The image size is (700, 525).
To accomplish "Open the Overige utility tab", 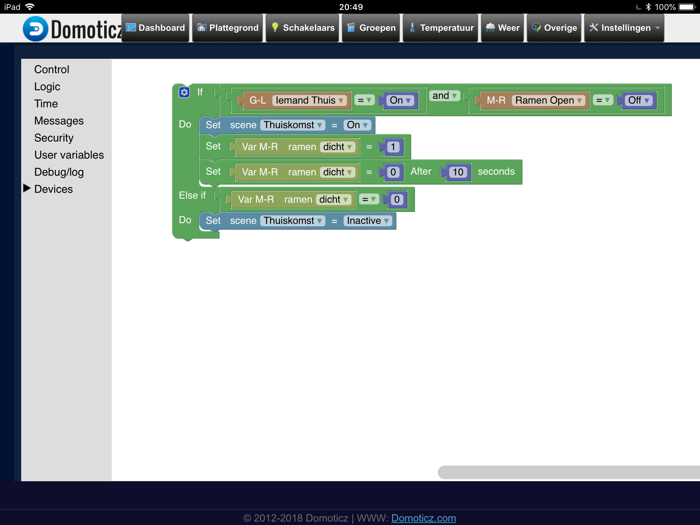I will tap(554, 28).
